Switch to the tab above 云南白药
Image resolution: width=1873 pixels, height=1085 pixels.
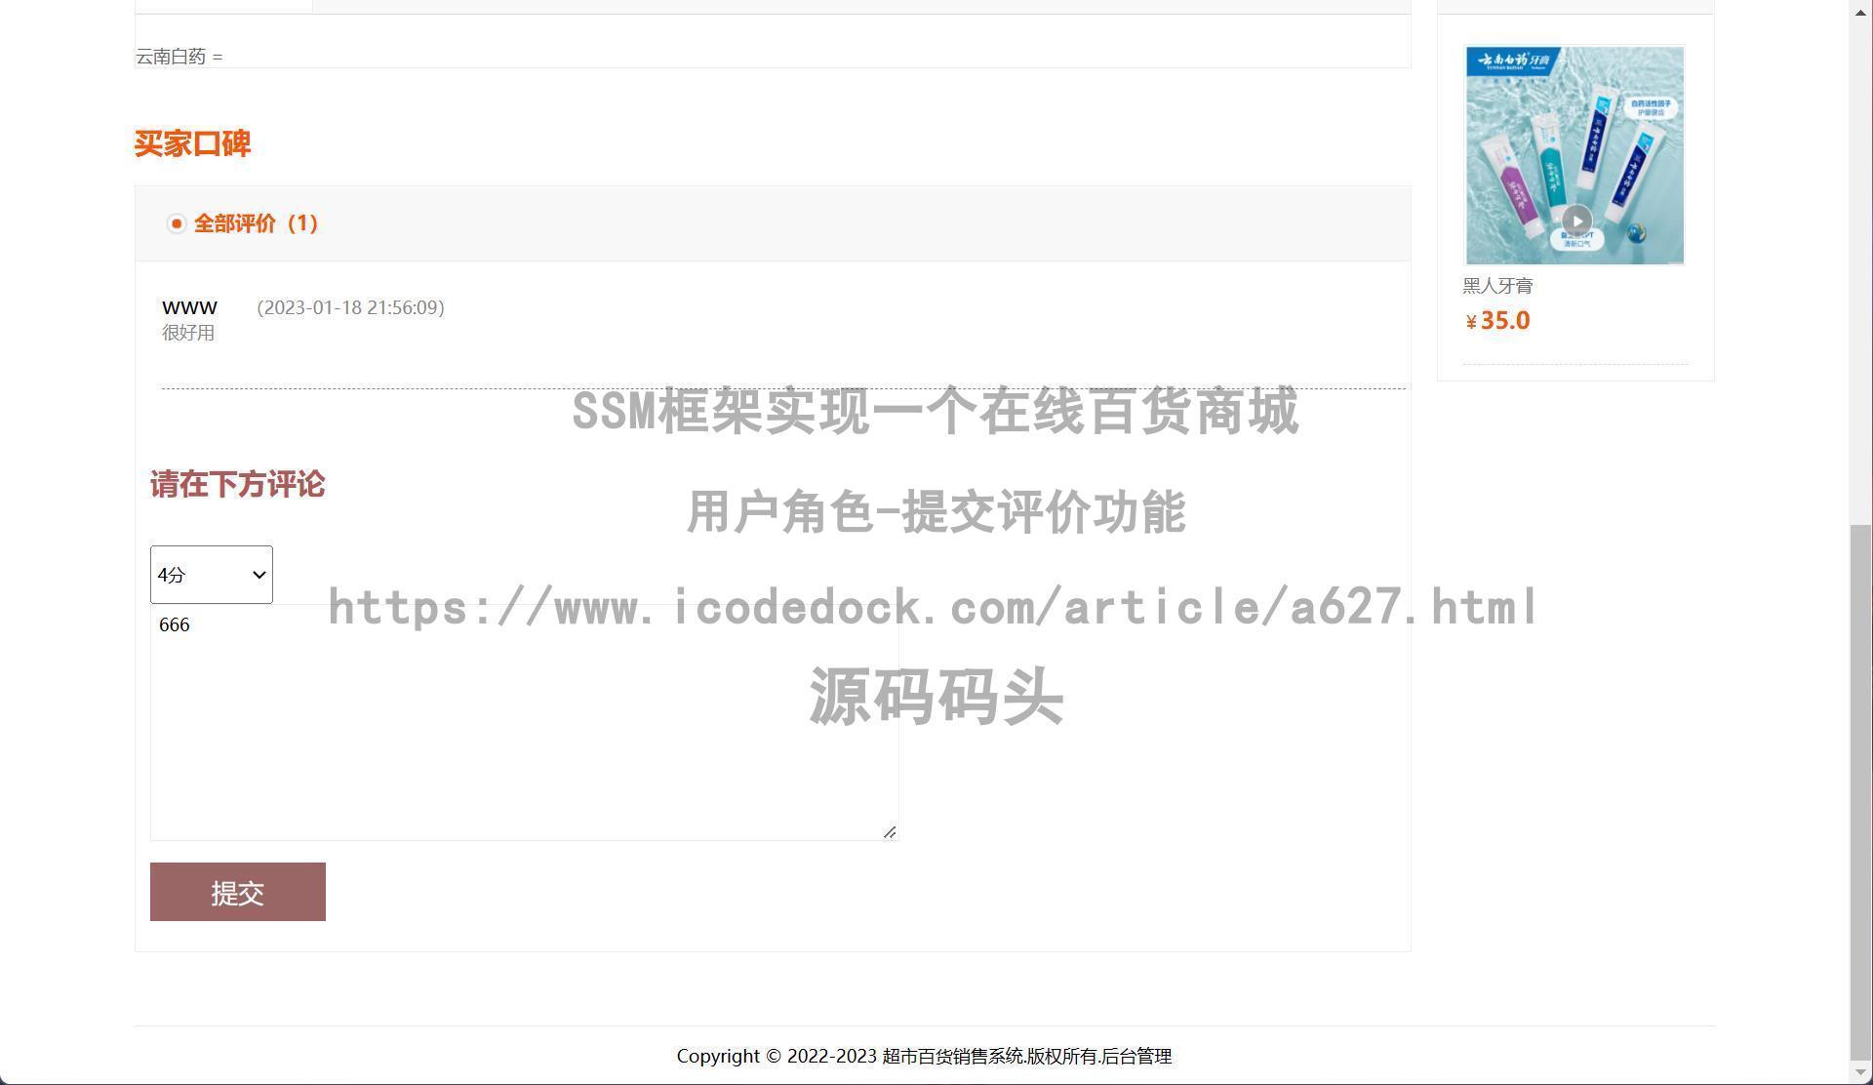(x=222, y=5)
